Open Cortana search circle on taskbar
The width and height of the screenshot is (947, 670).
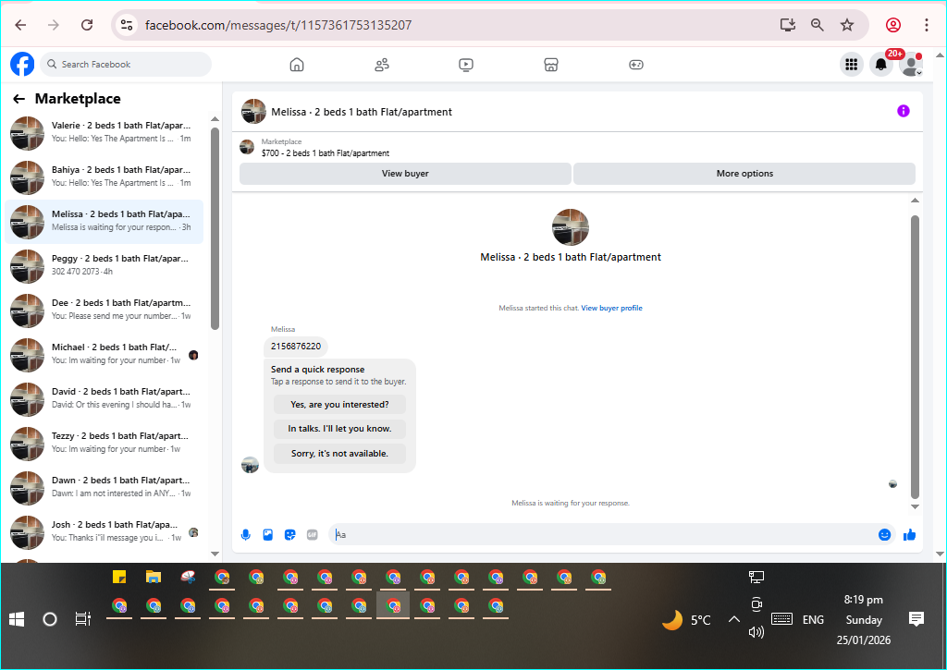[x=50, y=619]
